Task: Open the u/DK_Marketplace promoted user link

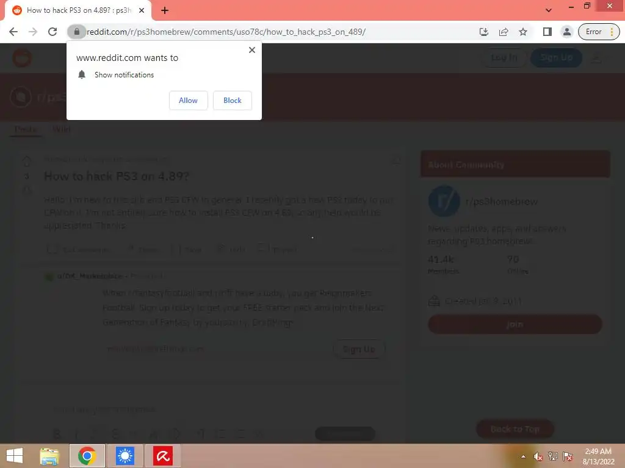Action: coord(90,276)
